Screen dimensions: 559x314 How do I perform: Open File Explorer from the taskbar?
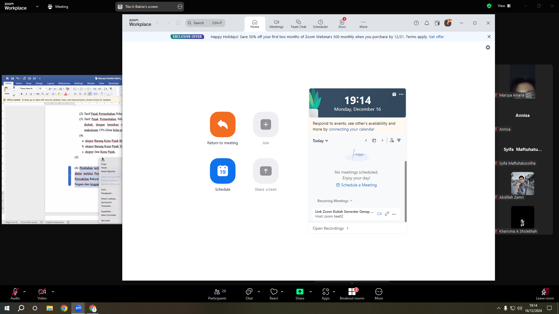pyautogui.click(x=49, y=308)
